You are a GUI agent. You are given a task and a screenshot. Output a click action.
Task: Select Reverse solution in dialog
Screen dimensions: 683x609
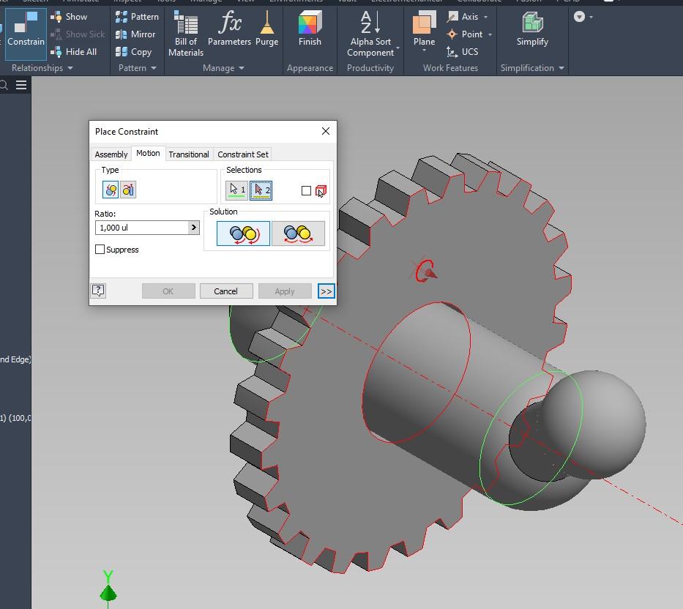click(x=299, y=234)
